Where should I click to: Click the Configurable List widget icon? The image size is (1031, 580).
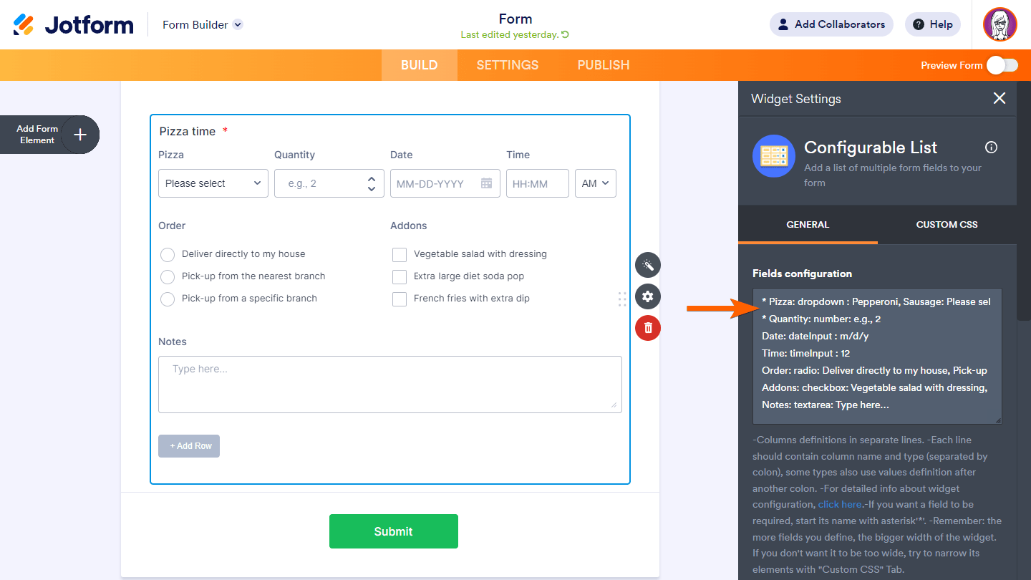coord(774,156)
